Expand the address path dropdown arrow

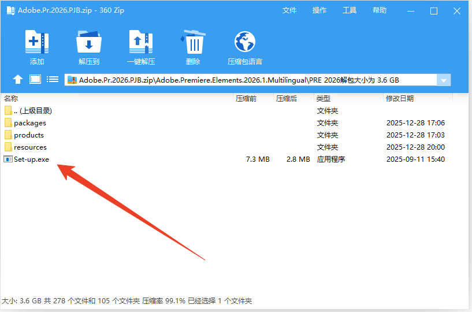[444, 80]
